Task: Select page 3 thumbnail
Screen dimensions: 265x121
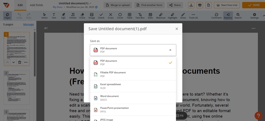Action: (17, 115)
